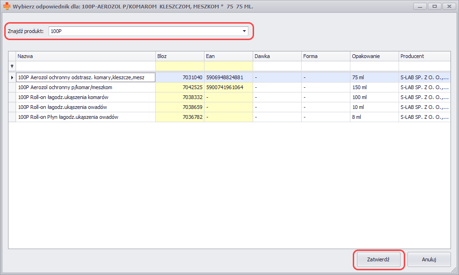Click the orange plus app icon in title bar
459x275 pixels.
(7, 7)
